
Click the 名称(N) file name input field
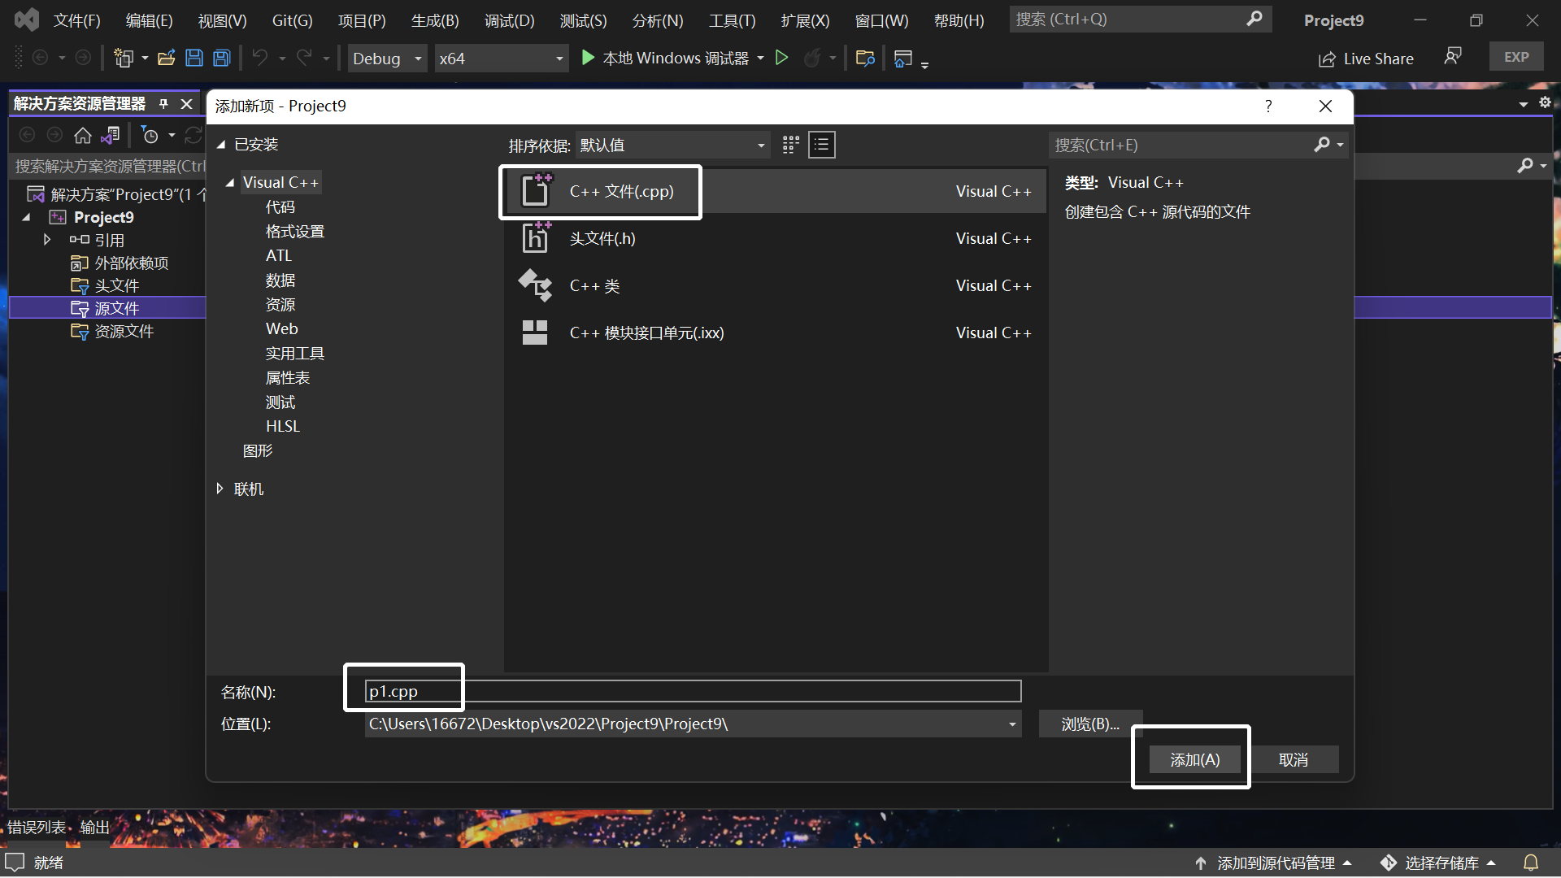[x=691, y=691]
